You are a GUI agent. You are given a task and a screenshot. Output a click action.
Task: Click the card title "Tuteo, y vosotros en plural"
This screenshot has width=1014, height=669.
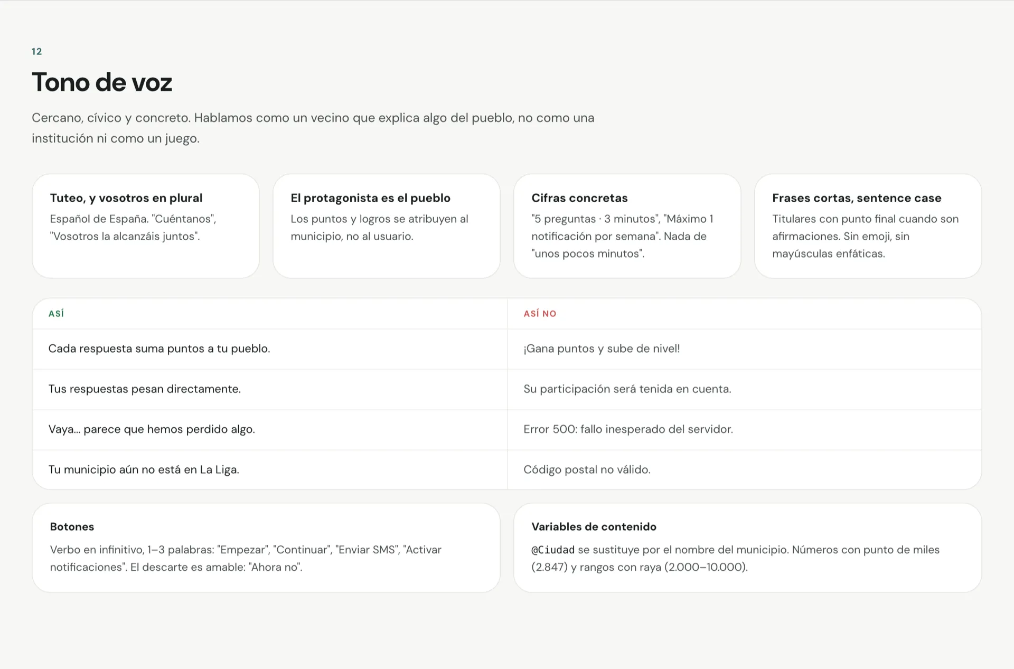(126, 198)
